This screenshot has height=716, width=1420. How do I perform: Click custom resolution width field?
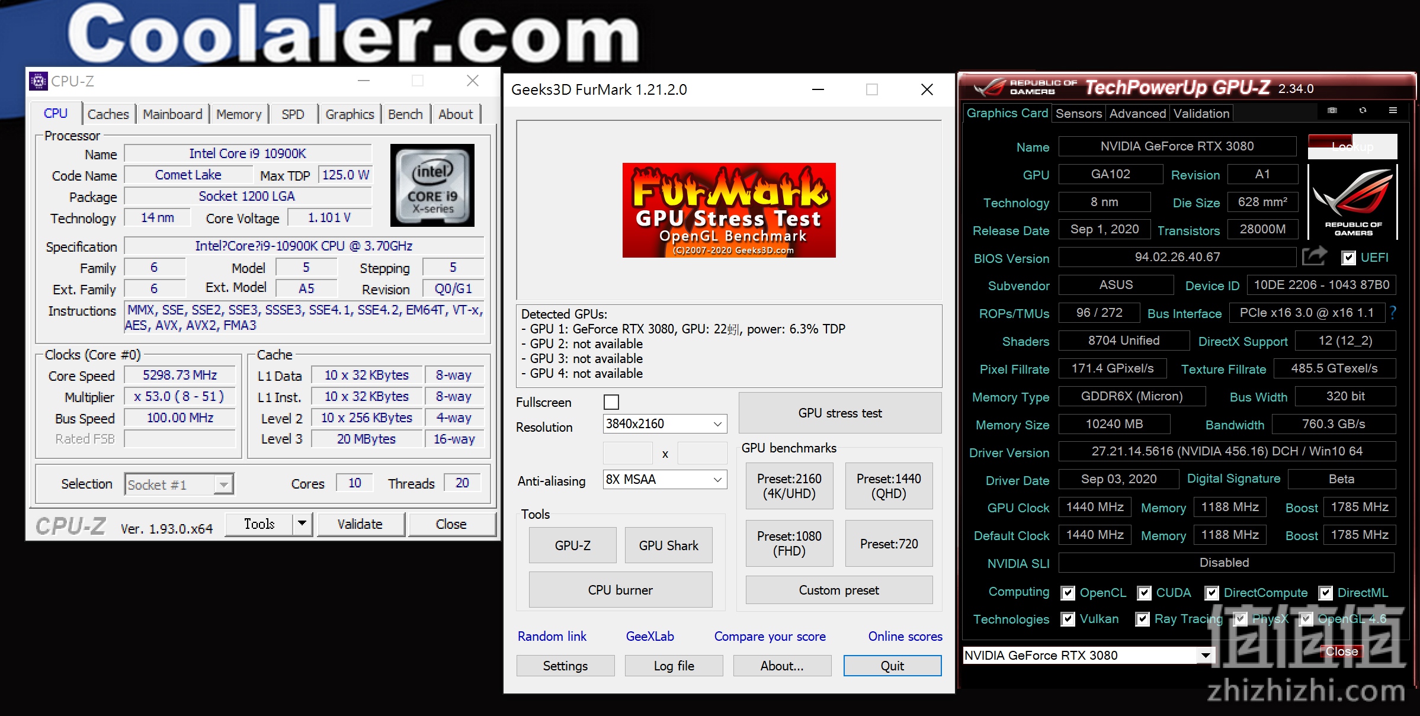click(627, 453)
